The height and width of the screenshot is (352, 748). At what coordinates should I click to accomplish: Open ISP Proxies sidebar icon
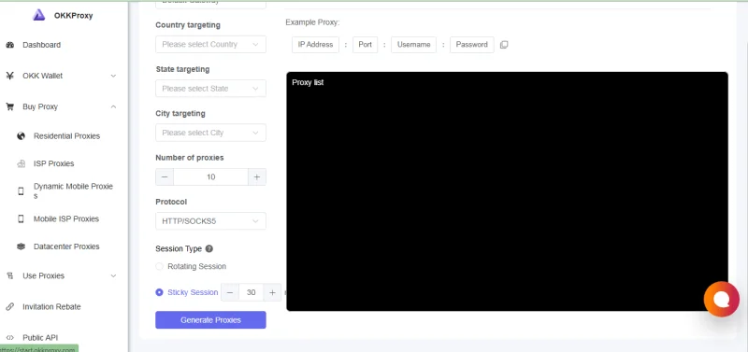[x=21, y=163]
